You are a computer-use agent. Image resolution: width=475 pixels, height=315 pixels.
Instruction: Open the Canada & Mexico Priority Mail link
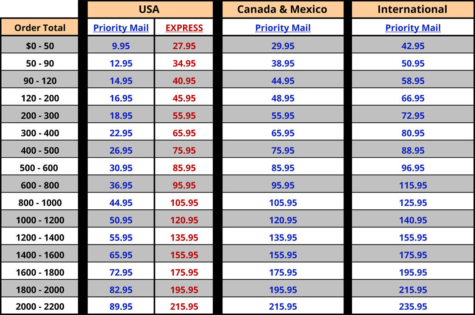pyautogui.click(x=283, y=28)
